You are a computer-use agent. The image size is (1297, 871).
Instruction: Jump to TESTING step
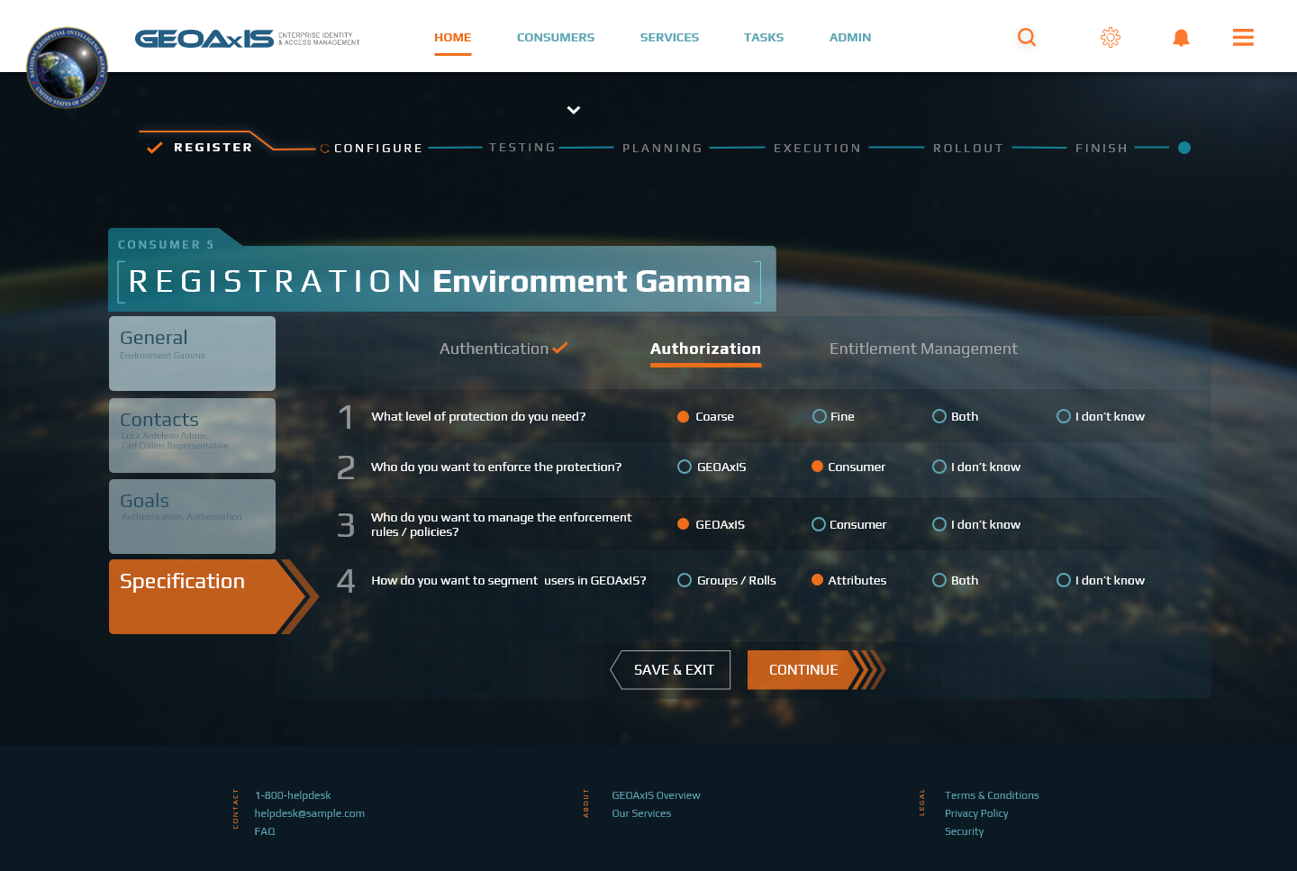(x=522, y=148)
